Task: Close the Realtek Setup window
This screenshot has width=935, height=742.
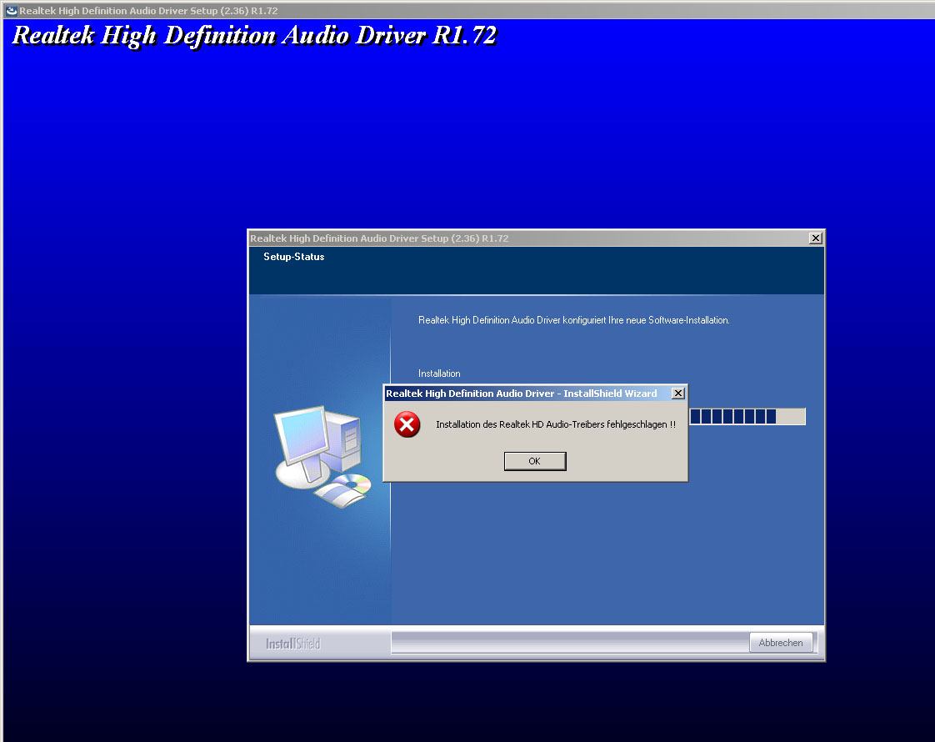Action: click(816, 238)
